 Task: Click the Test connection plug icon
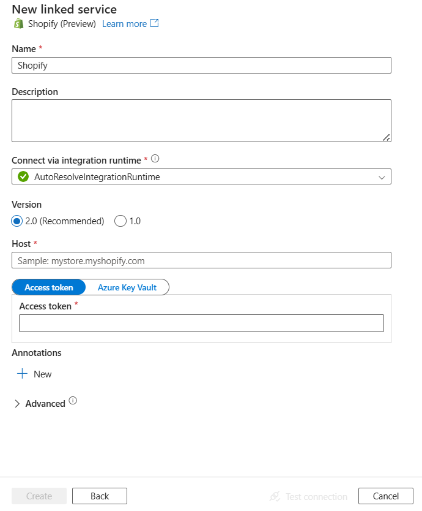[276, 496]
